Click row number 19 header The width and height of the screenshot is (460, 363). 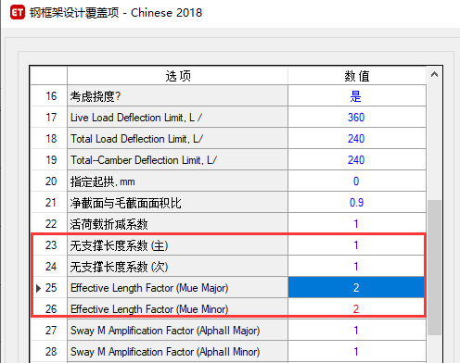[x=49, y=160]
